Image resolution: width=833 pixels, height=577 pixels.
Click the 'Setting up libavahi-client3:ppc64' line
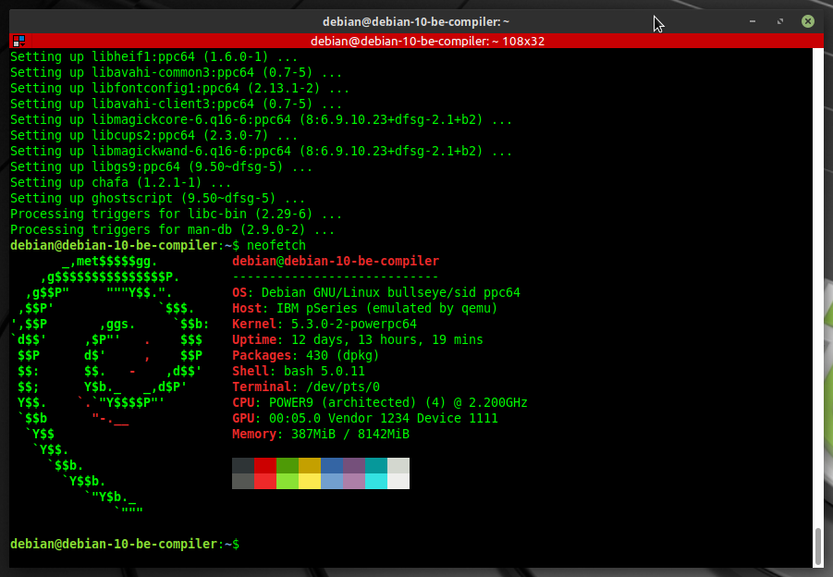(176, 104)
